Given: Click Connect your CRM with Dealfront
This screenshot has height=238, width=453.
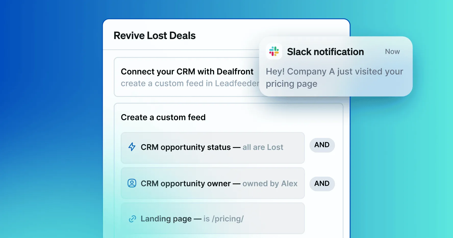Looking at the screenshot, I should 187,72.
